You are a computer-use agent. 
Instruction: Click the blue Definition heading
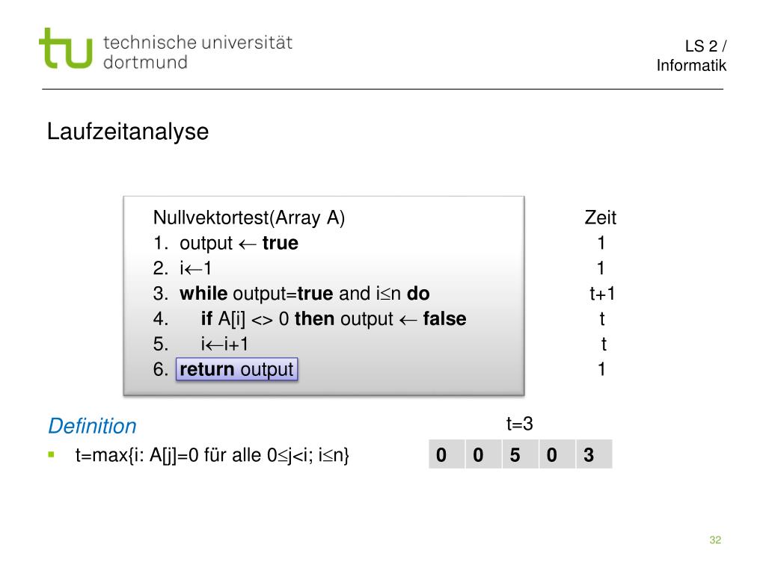(92, 426)
